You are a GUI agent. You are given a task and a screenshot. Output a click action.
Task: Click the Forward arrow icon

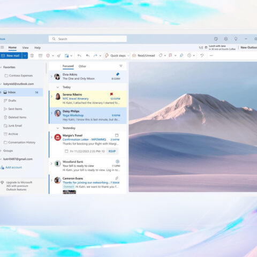click(x=95, y=56)
